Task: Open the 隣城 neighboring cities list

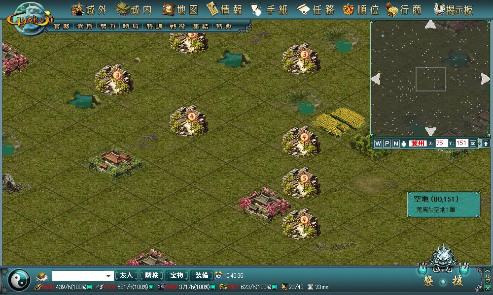Action: click(151, 275)
